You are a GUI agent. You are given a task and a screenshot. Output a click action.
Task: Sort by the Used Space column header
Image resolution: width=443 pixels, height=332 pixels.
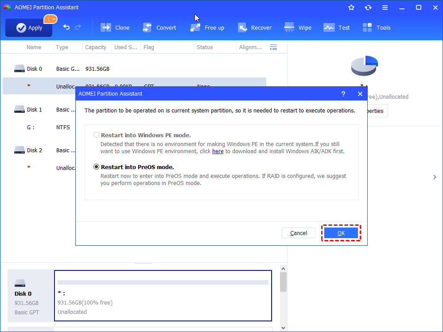(126, 47)
